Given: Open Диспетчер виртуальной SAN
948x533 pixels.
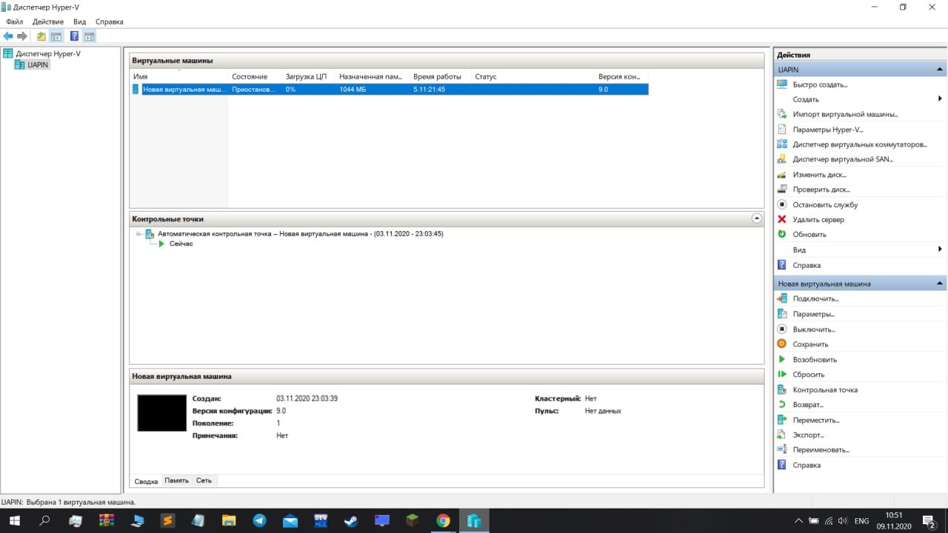Looking at the screenshot, I should [843, 159].
